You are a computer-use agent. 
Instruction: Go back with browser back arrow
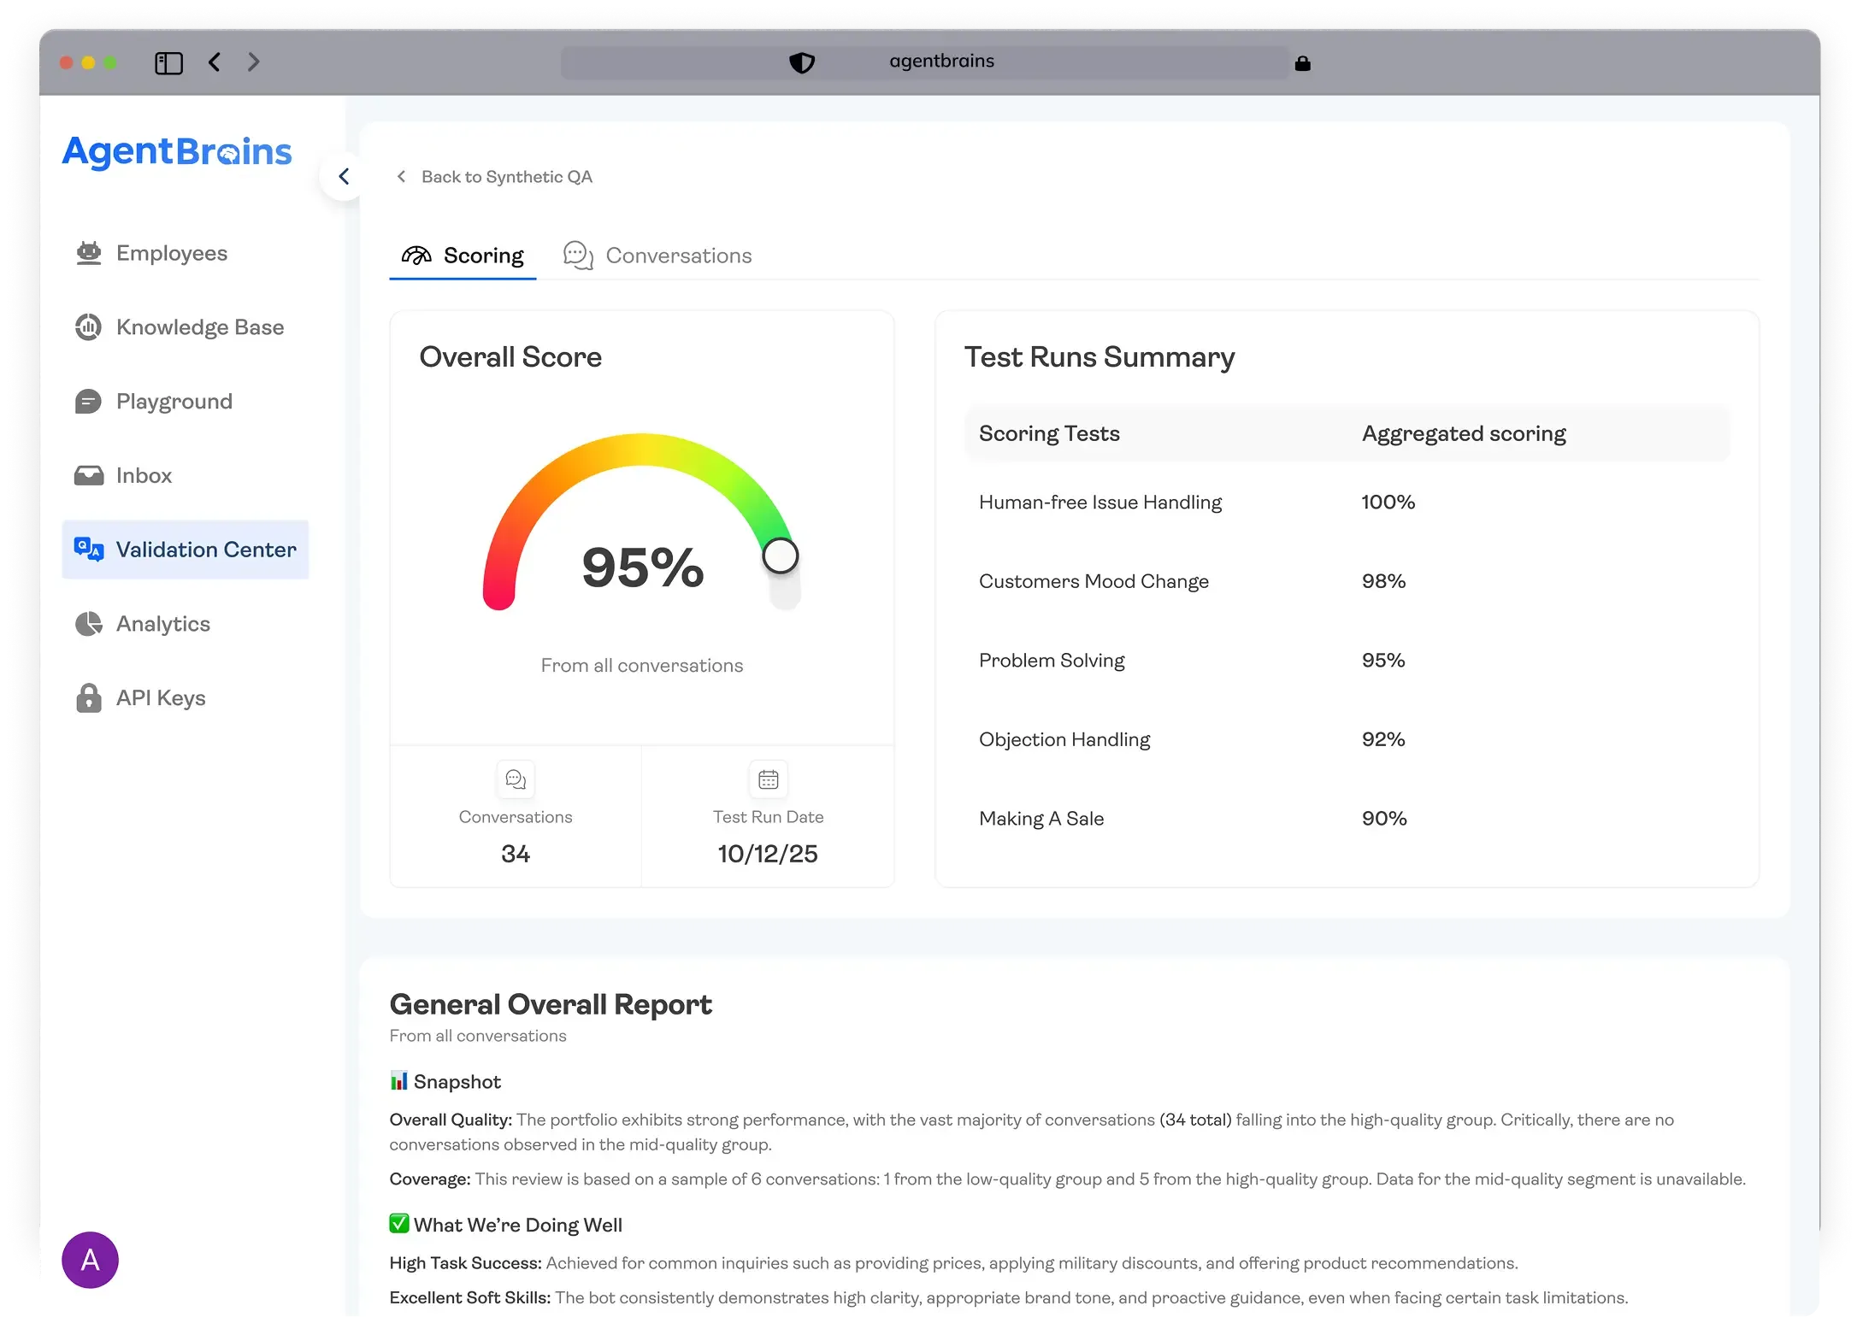click(x=215, y=62)
